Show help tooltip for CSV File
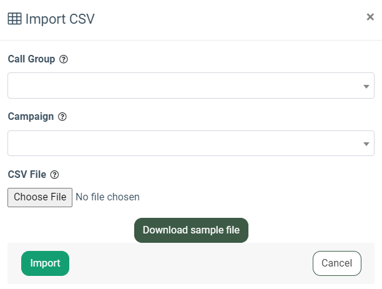Viewport: 382px width, 289px height. point(54,175)
